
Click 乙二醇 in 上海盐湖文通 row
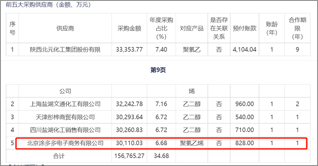pyautogui.click(x=192, y=104)
